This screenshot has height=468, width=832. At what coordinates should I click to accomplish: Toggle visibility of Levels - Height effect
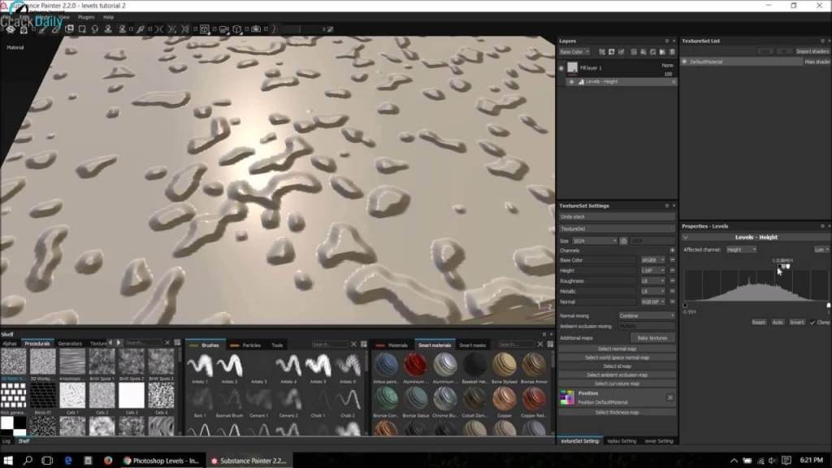[x=571, y=82]
